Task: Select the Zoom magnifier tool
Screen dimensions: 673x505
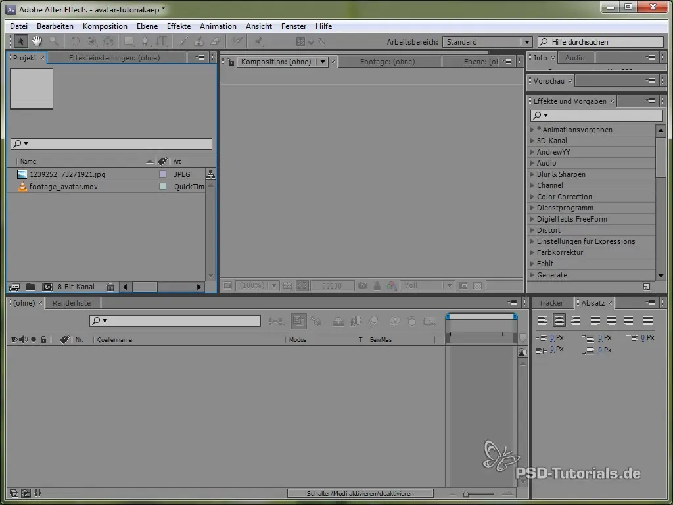Action: point(54,41)
